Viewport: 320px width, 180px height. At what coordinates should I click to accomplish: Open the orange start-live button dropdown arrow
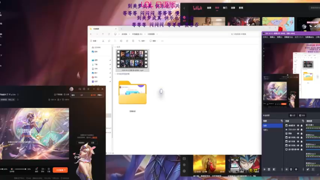[65, 170]
